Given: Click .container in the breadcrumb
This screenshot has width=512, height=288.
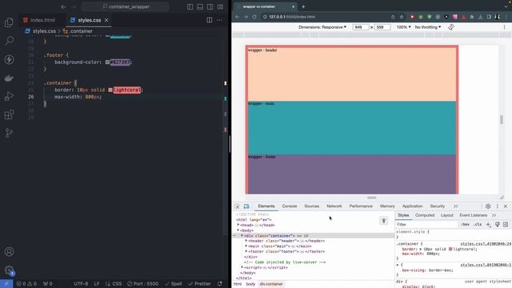Looking at the screenshot, I should click(x=81, y=31).
